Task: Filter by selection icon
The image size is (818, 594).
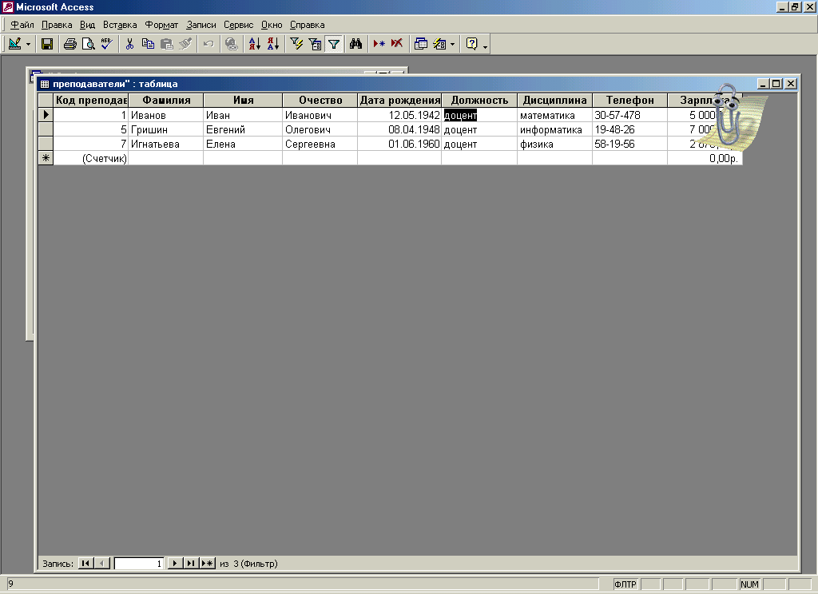Action: click(x=296, y=44)
